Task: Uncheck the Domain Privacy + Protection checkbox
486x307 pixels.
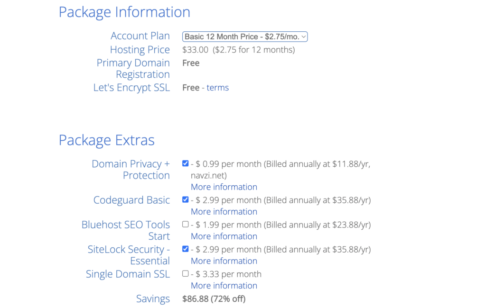Action: point(186,163)
